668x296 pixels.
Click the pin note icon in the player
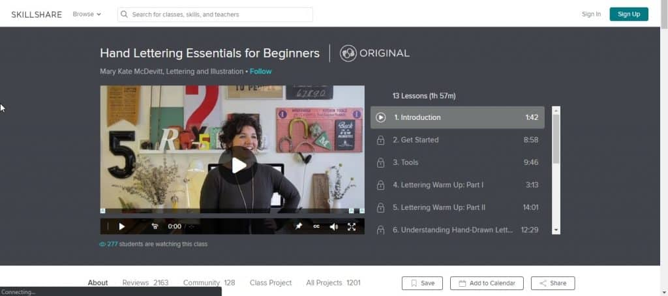(x=299, y=227)
